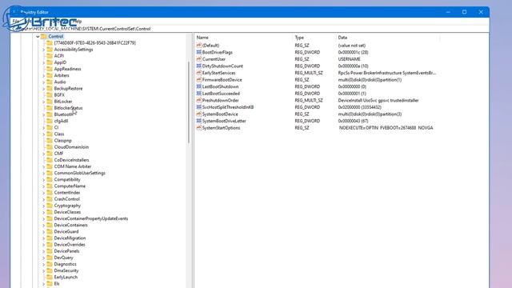
Task: Select the DeviceMigration key
Action: [x=70, y=238]
